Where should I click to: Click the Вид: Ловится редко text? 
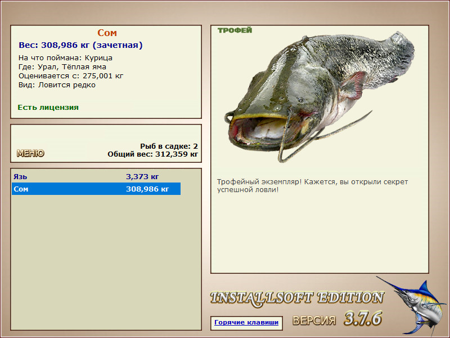click(57, 85)
